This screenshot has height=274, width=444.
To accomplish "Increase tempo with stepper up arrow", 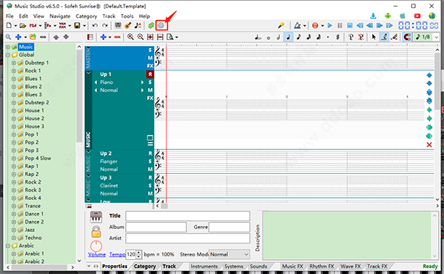I will tap(138, 253).
